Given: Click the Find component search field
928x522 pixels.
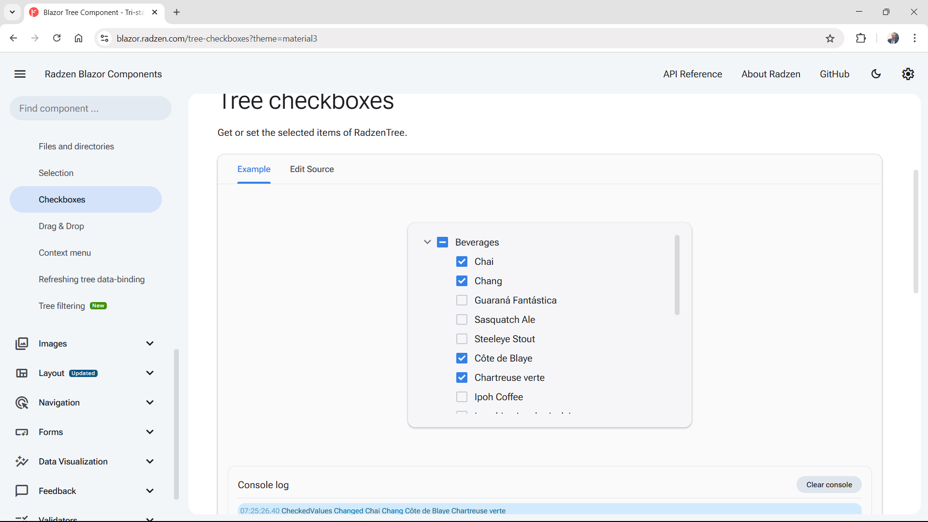Looking at the screenshot, I should click(90, 108).
